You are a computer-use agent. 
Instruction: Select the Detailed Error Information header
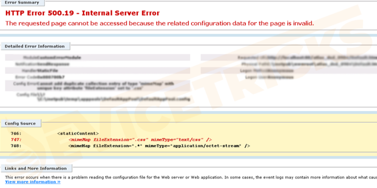(35, 46)
